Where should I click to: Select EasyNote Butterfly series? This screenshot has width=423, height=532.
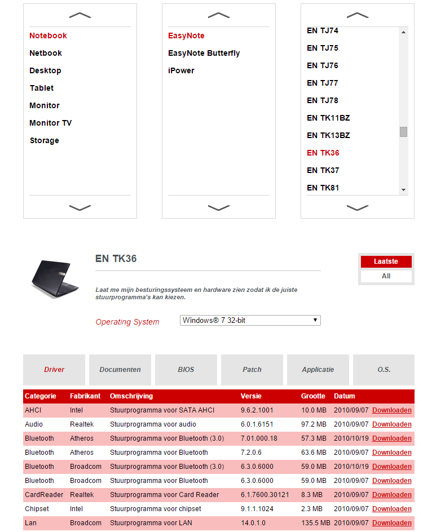tap(204, 54)
